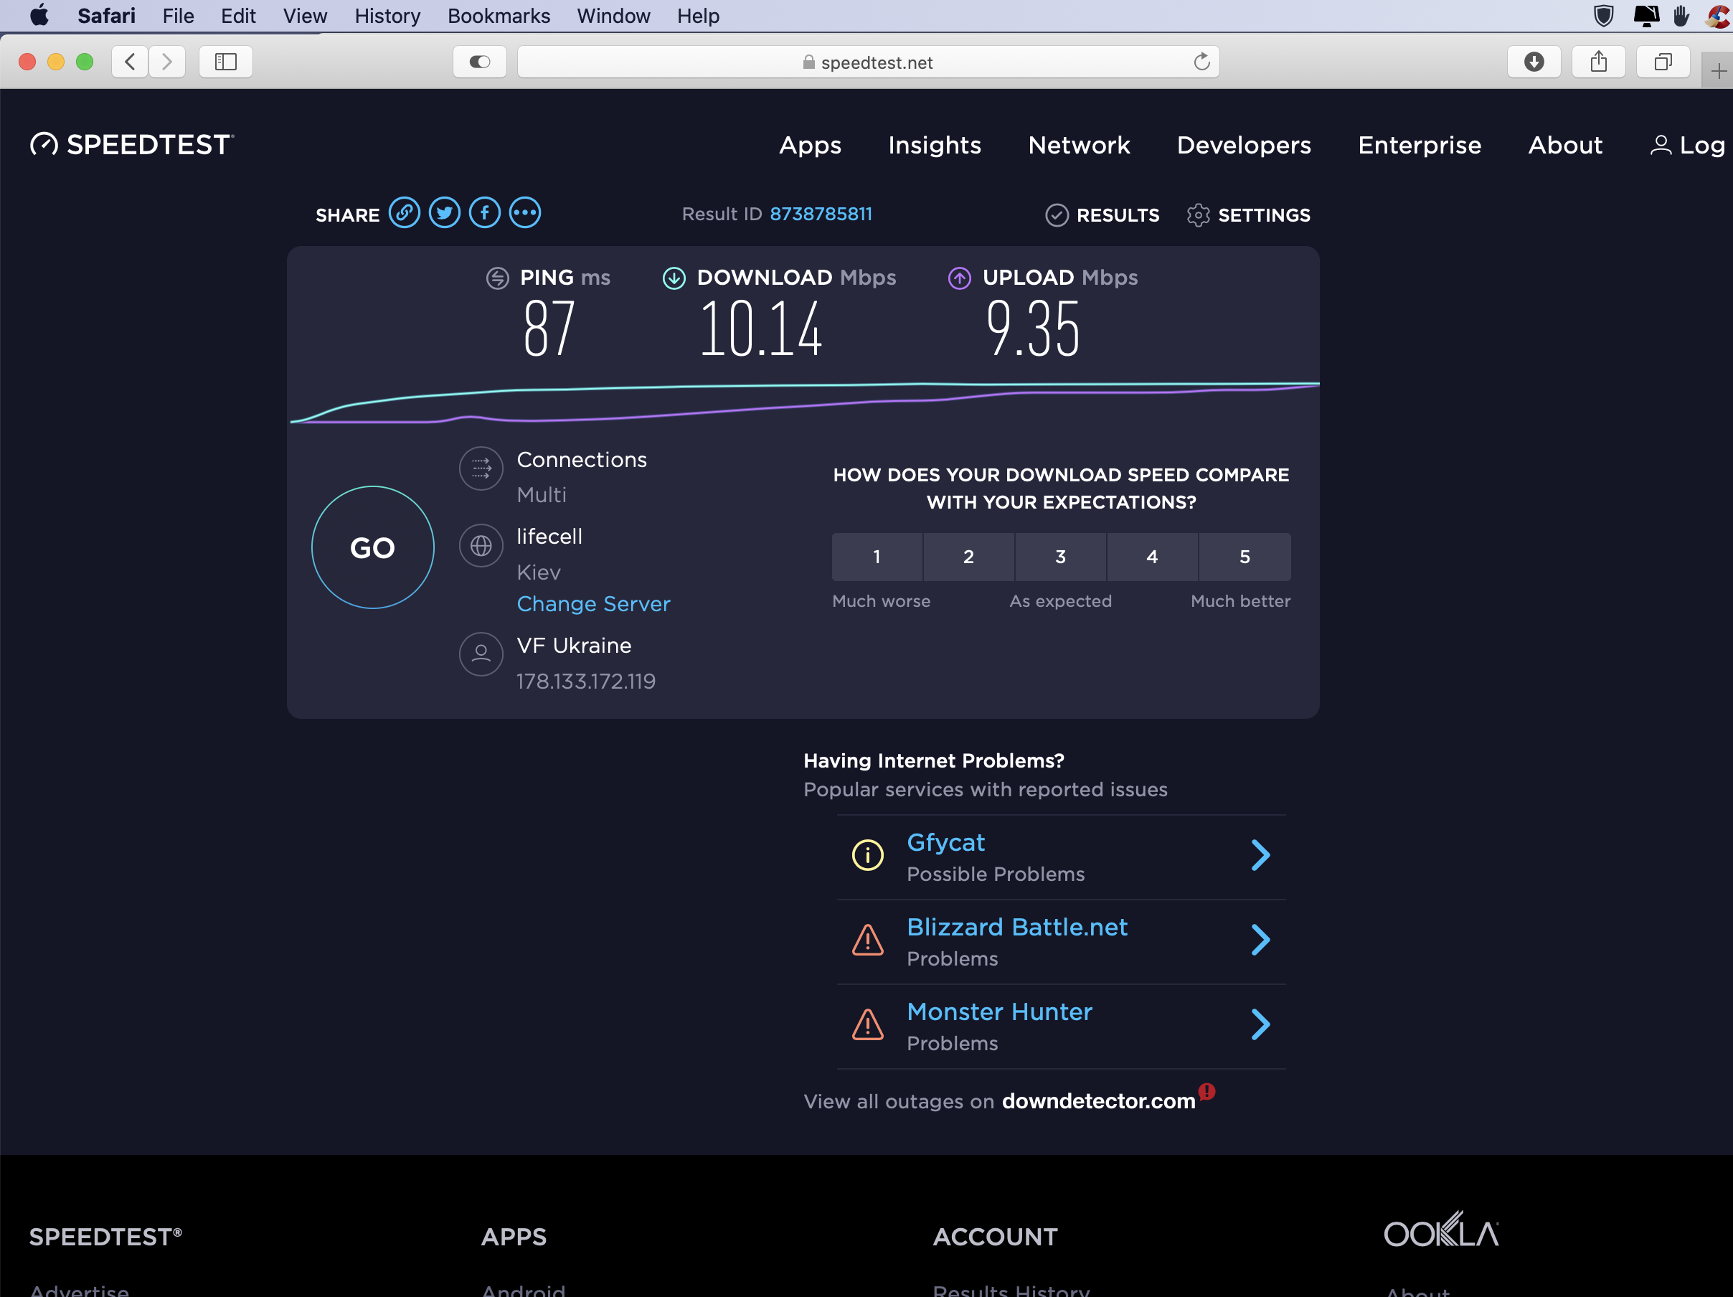Click the IP address 178.133.172.119
The image size is (1733, 1297).
pos(586,681)
